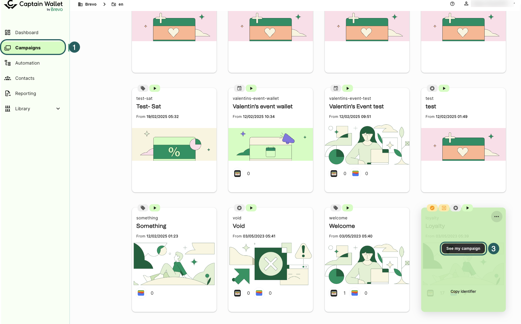
Task: Open the Void campaign thumbnail image
Action: click(x=270, y=264)
